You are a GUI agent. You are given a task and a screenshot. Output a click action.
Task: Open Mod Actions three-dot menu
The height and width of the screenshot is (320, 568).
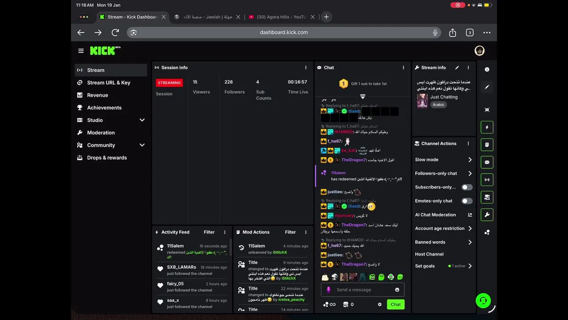306,232
